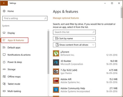This screenshot has height=97, width=123.
Task: Click the BitTorrent Inc. publisher text
Action: (67, 55)
